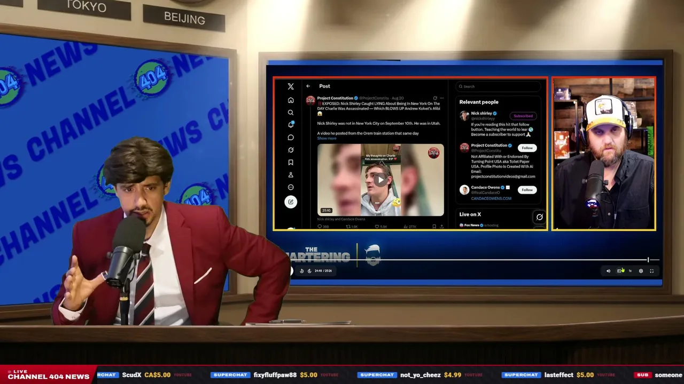This screenshot has width=684, height=384.
Task: Click Candace Owens avatar in Relevant people
Action: [464, 189]
